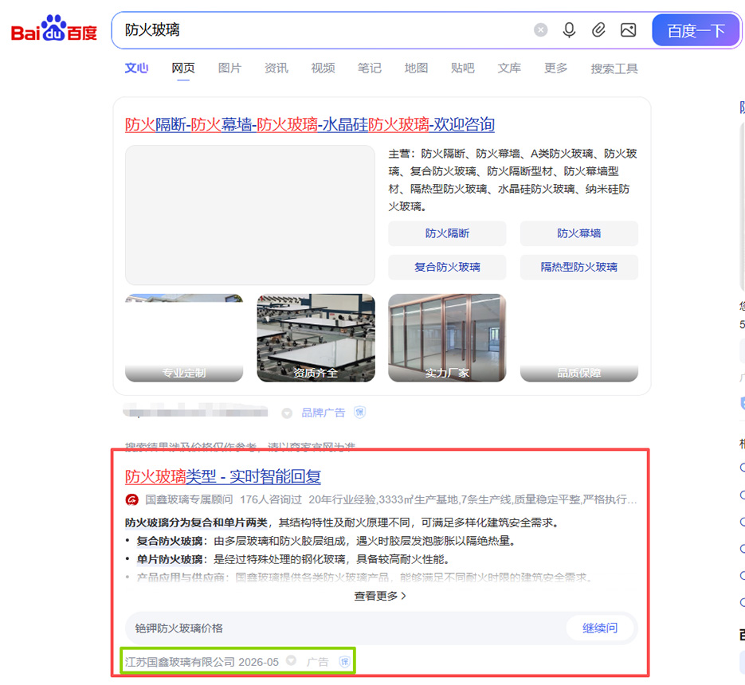The height and width of the screenshot is (685, 745).
Task: Click the 广告 label at bottom
Action: (318, 662)
